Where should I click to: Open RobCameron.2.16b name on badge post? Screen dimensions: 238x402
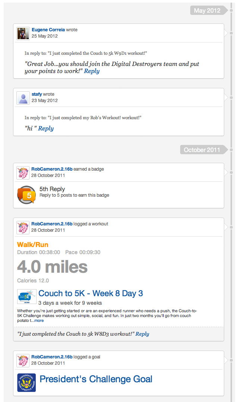52,169
